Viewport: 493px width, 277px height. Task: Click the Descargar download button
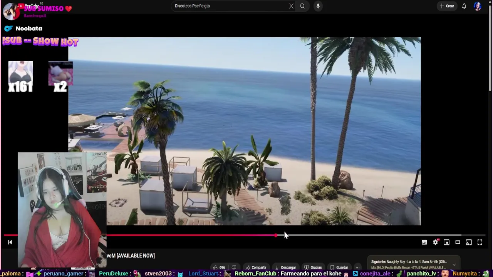click(285, 267)
